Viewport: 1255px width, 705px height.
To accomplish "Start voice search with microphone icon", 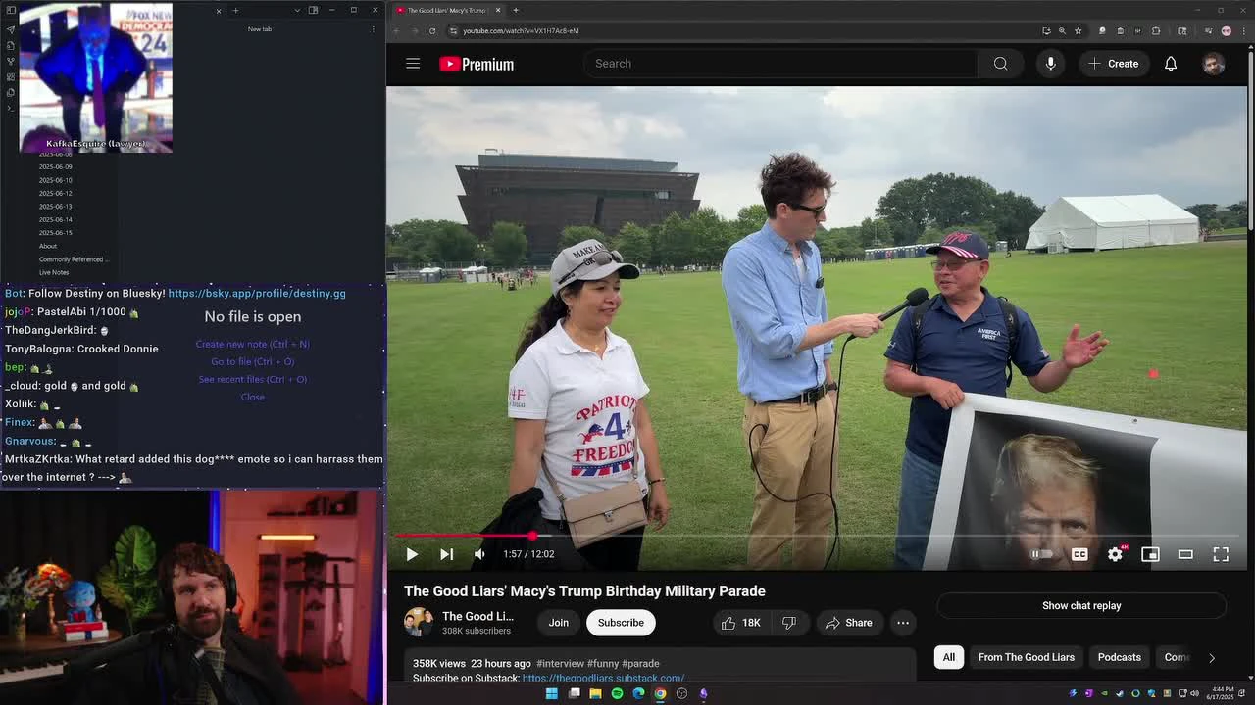I will 1050,64.
